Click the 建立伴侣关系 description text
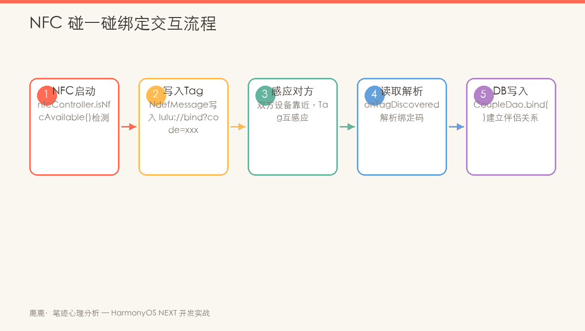The image size is (585, 331). pos(512,117)
